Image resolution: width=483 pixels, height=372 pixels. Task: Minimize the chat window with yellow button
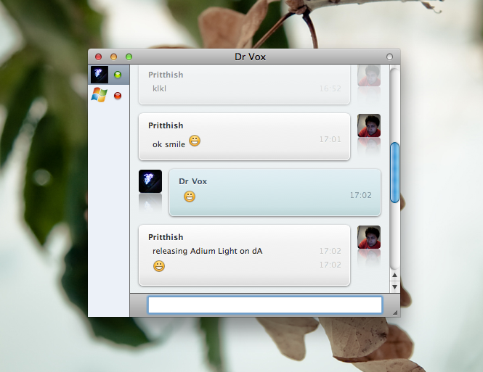click(x=113, y=57)
